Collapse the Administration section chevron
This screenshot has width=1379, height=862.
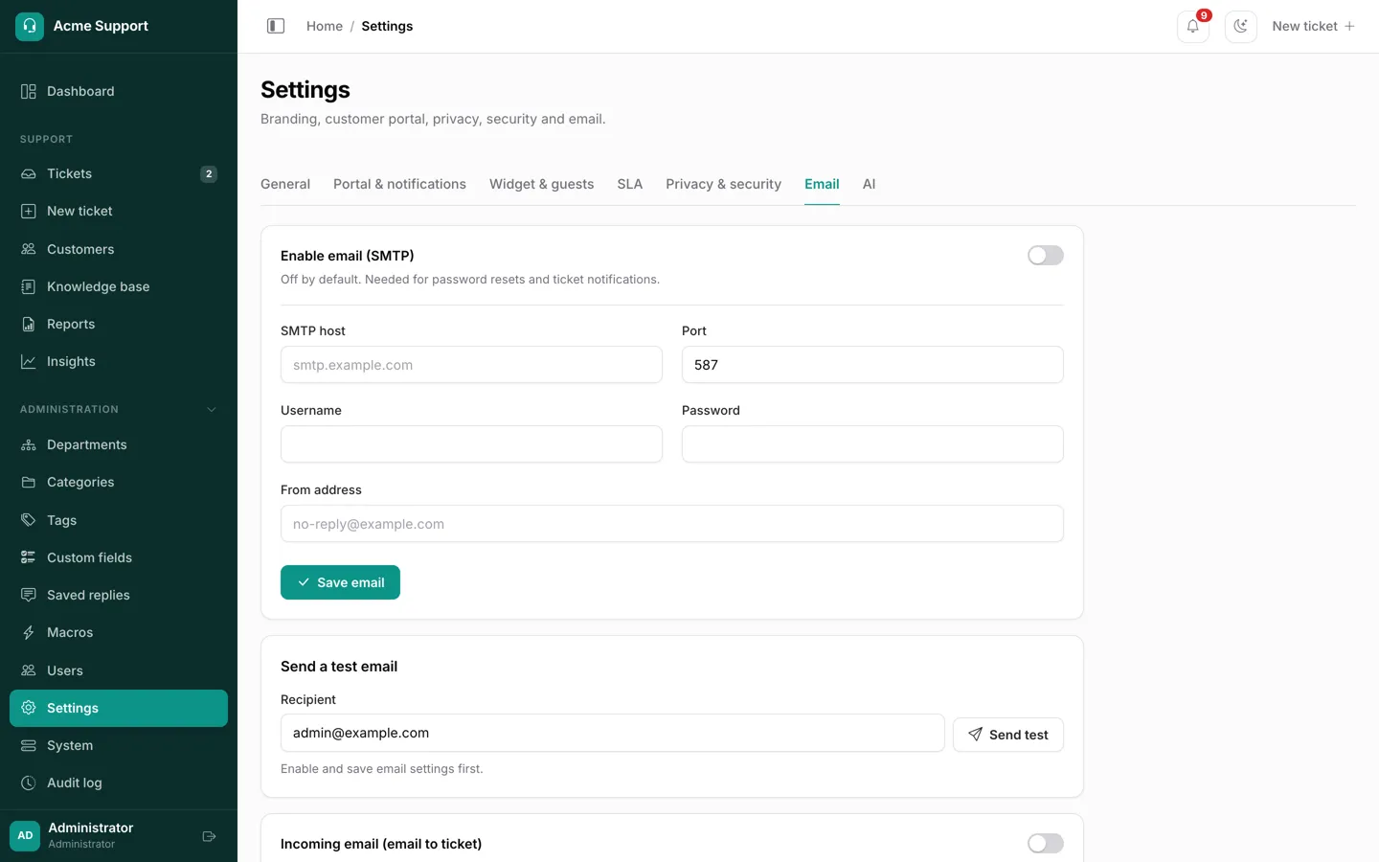coord(212,410)
